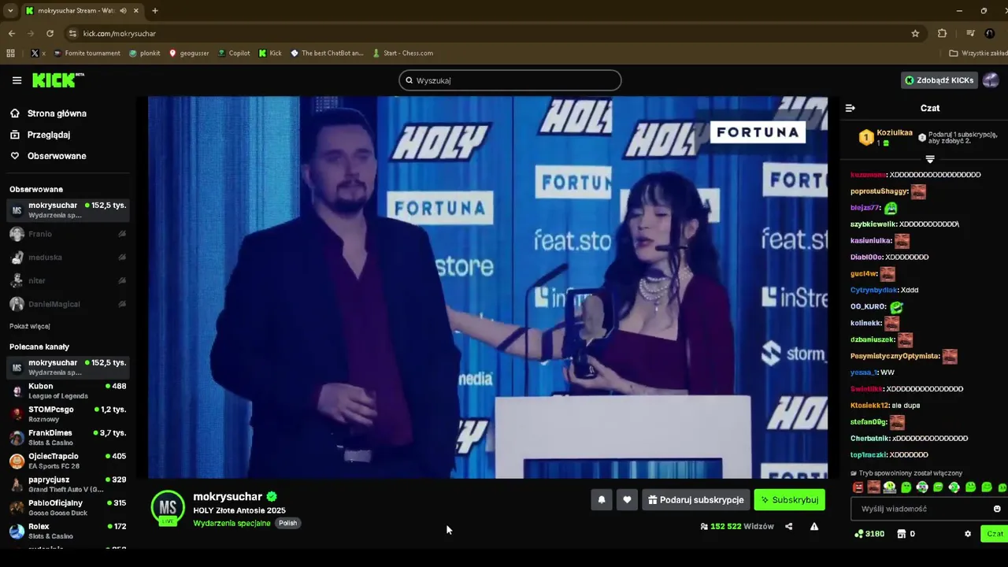The width and height of the screenshot is (1008, 567).
Task: Click the green Subskrybuj button
Action: [789, 500]
